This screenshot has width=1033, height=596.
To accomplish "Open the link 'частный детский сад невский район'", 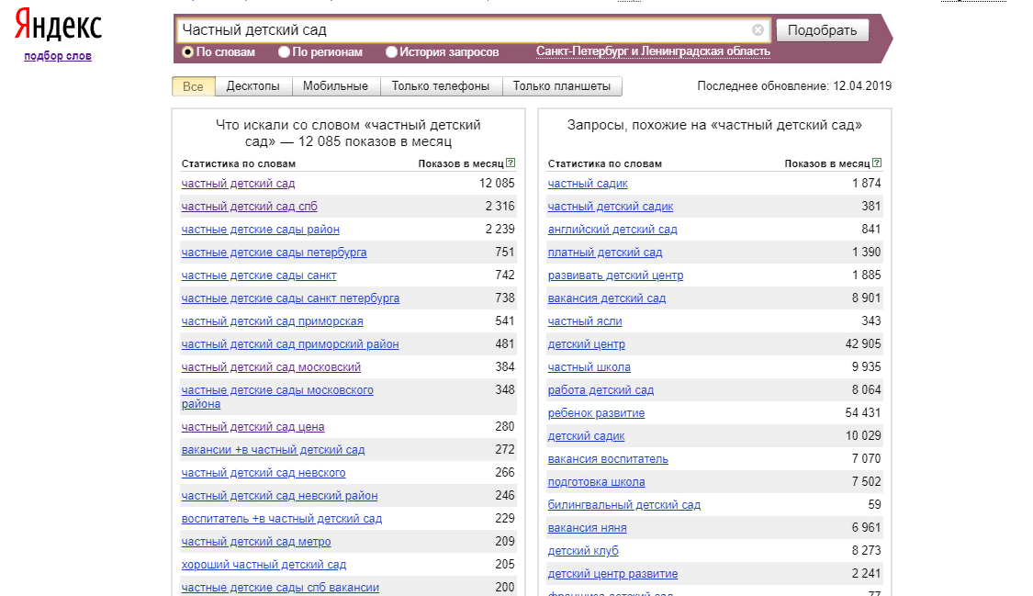I will coord(280,496).
